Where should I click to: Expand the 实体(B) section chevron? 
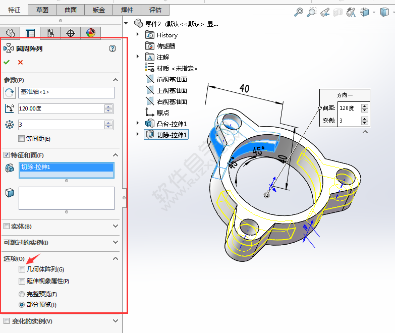point(116,226)
